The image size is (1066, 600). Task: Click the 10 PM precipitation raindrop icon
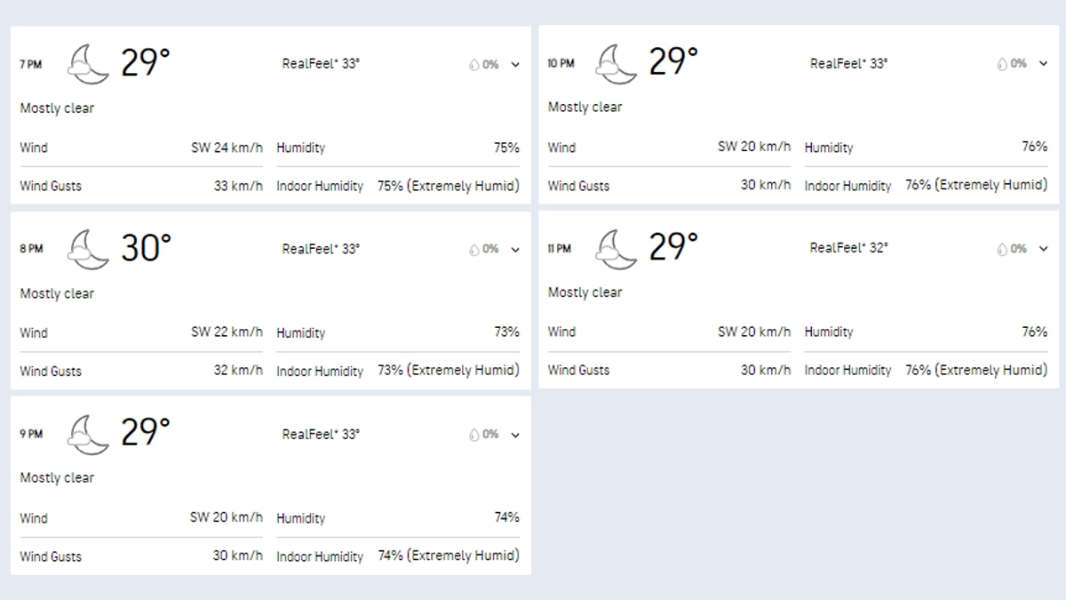[1002, 64]
